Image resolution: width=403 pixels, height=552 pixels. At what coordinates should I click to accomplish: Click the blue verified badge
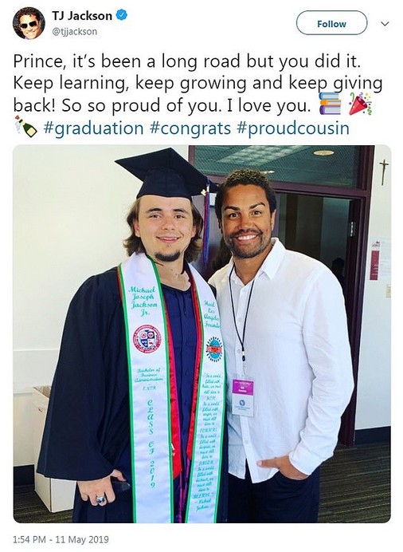122,15
